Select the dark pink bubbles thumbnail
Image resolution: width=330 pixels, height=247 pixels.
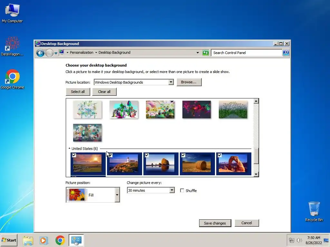(x=197, y=109)
